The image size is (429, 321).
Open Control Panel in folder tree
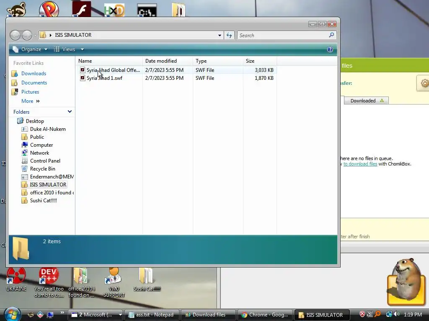(x=41, y=161)
